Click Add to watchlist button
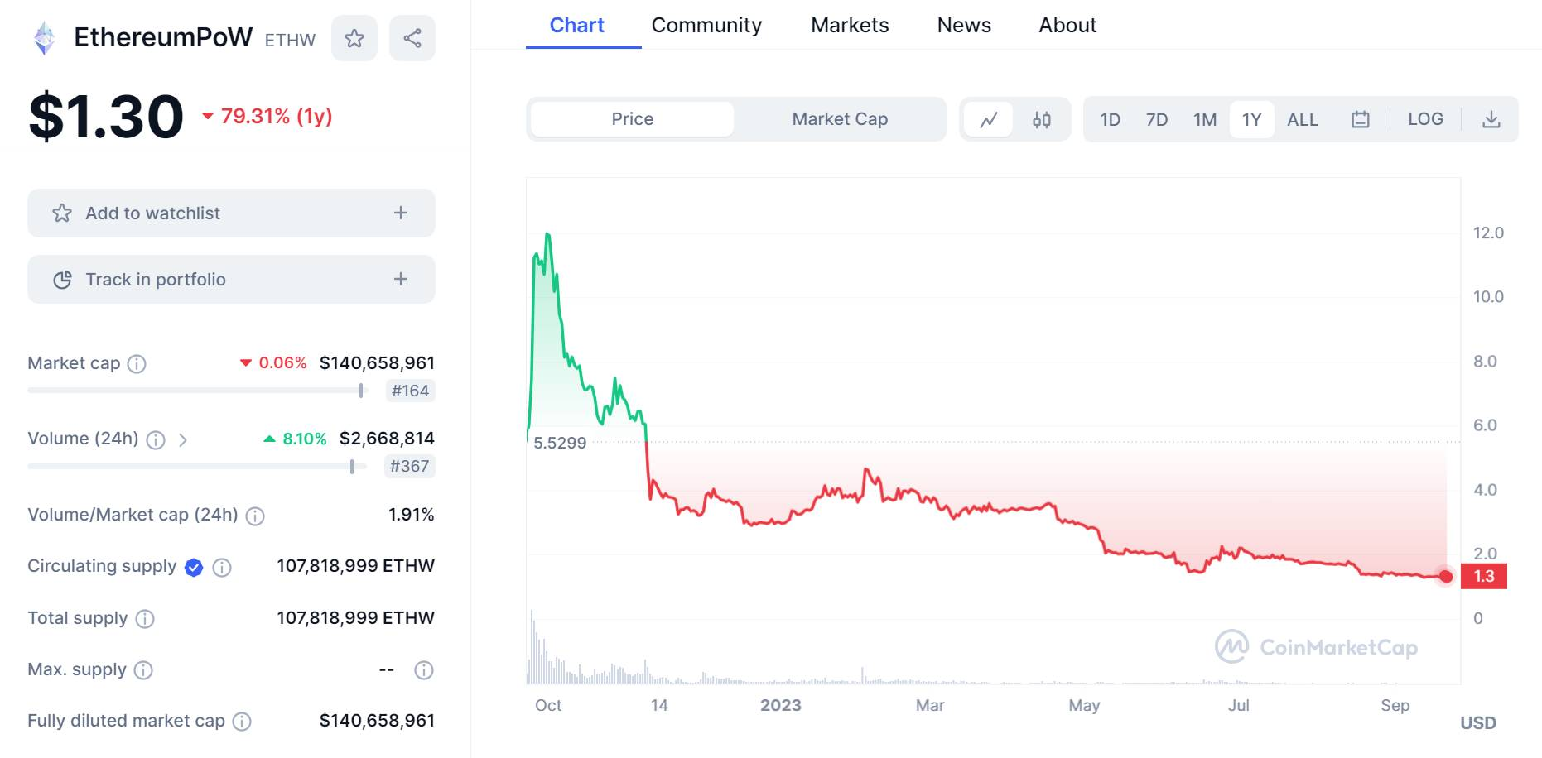 [231, 213]
